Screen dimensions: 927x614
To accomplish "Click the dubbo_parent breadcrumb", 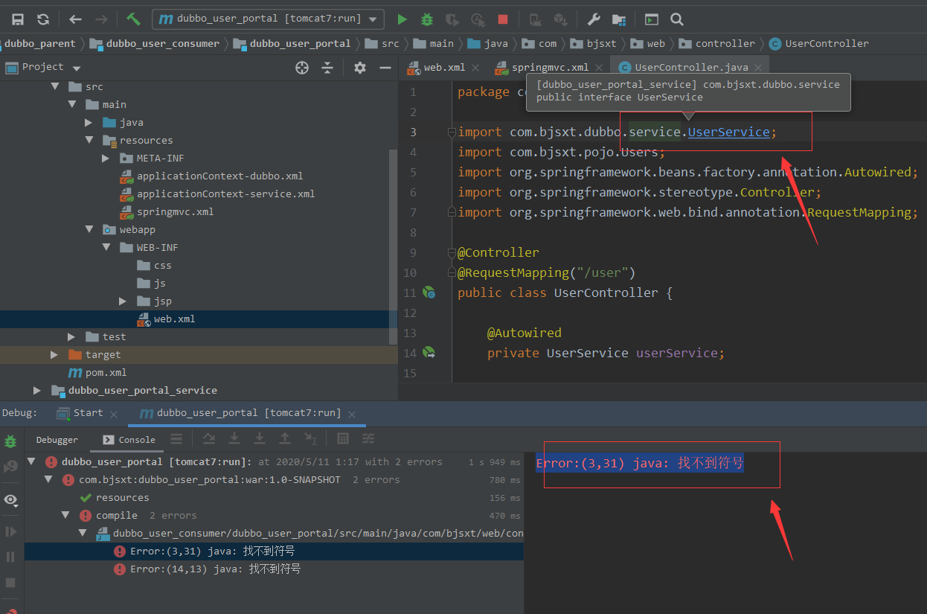I will click(40, 43).
